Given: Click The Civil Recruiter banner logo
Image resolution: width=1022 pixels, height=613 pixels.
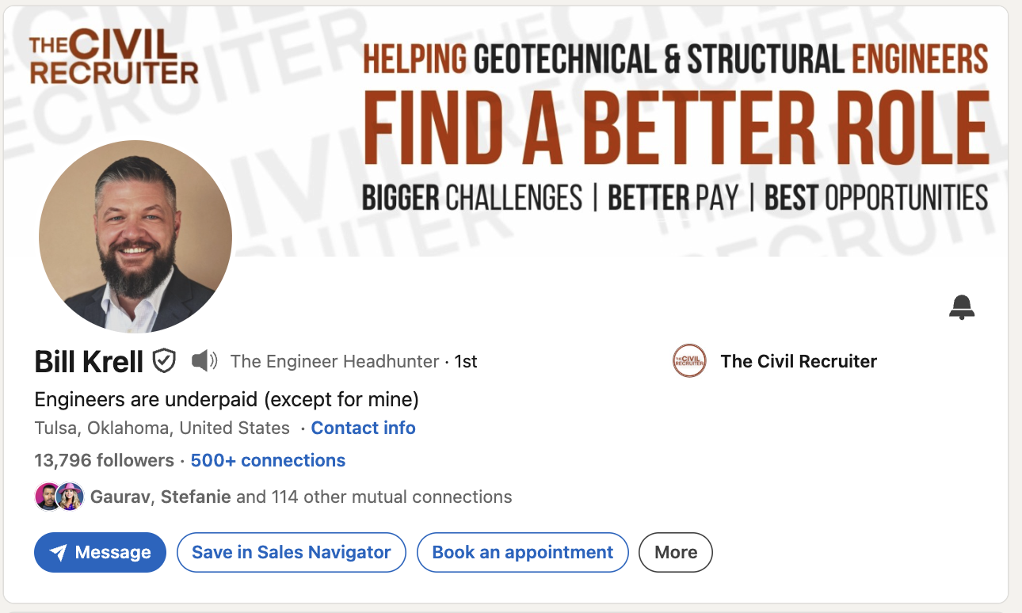Looking at the screenshot, I should point(113,57).
